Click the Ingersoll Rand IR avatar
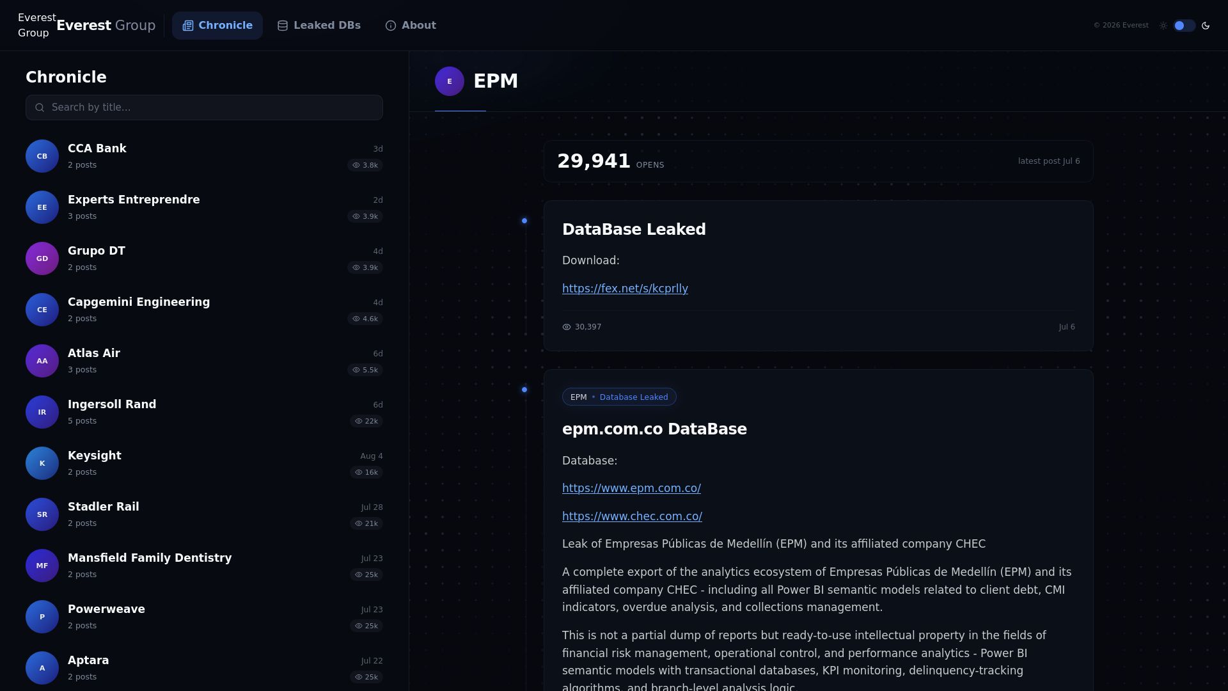 pos(42,412)
